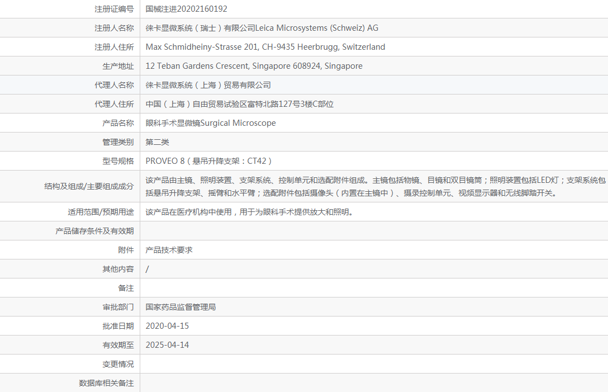
Task: Select agent name 徕卡显微系统（上海）贸易有限公司
Action: pos(208,85)
